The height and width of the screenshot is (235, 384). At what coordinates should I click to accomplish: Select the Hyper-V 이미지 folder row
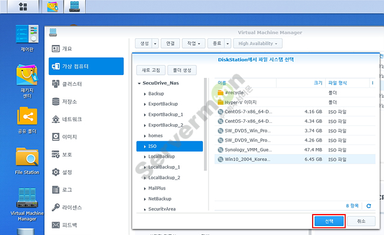pyautogui.click(x=295, y=102)
